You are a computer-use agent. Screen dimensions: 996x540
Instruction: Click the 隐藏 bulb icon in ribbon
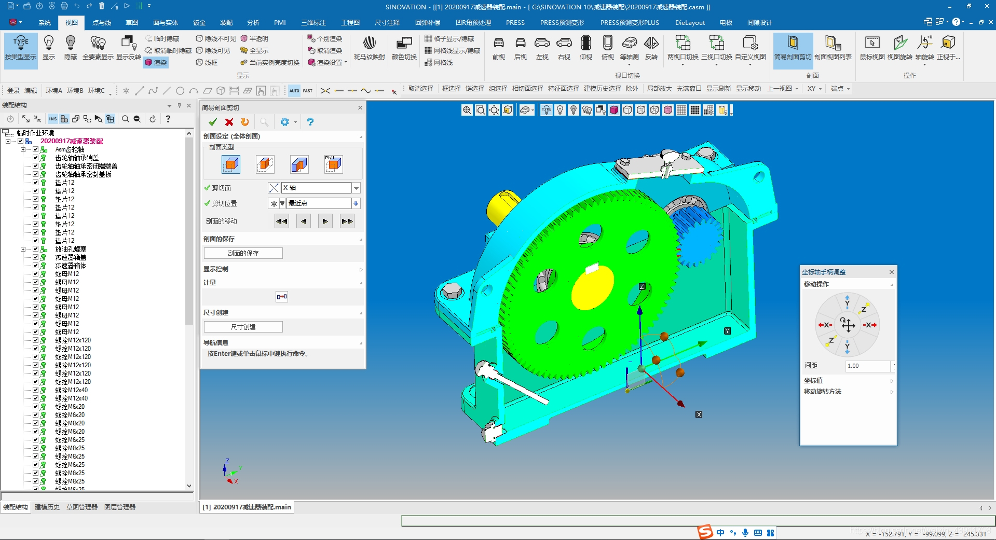[x=71, y=43]
